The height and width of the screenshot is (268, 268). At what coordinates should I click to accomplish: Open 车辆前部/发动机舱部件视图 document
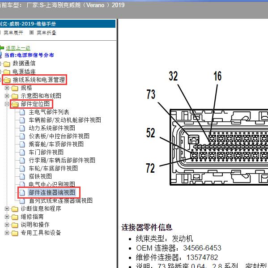[x=65, y=120]
